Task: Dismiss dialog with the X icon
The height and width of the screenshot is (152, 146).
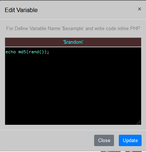Action: coord(139,9)
